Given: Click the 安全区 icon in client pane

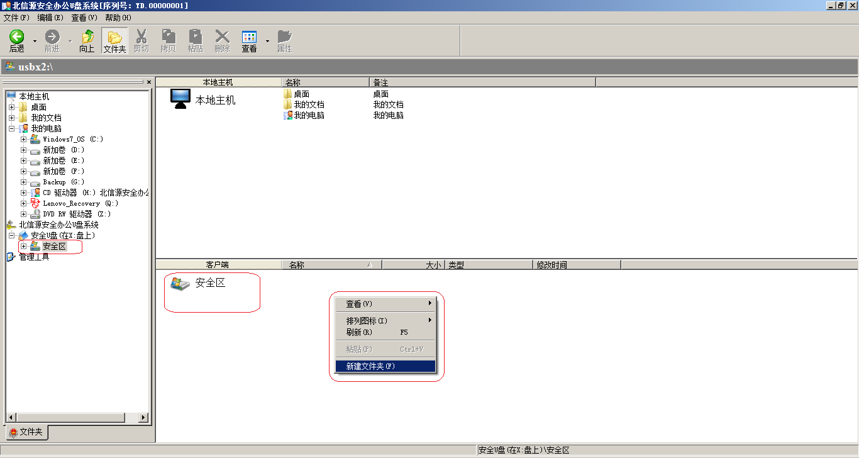Looking at the screenshot, I should (x=180, y=284).
